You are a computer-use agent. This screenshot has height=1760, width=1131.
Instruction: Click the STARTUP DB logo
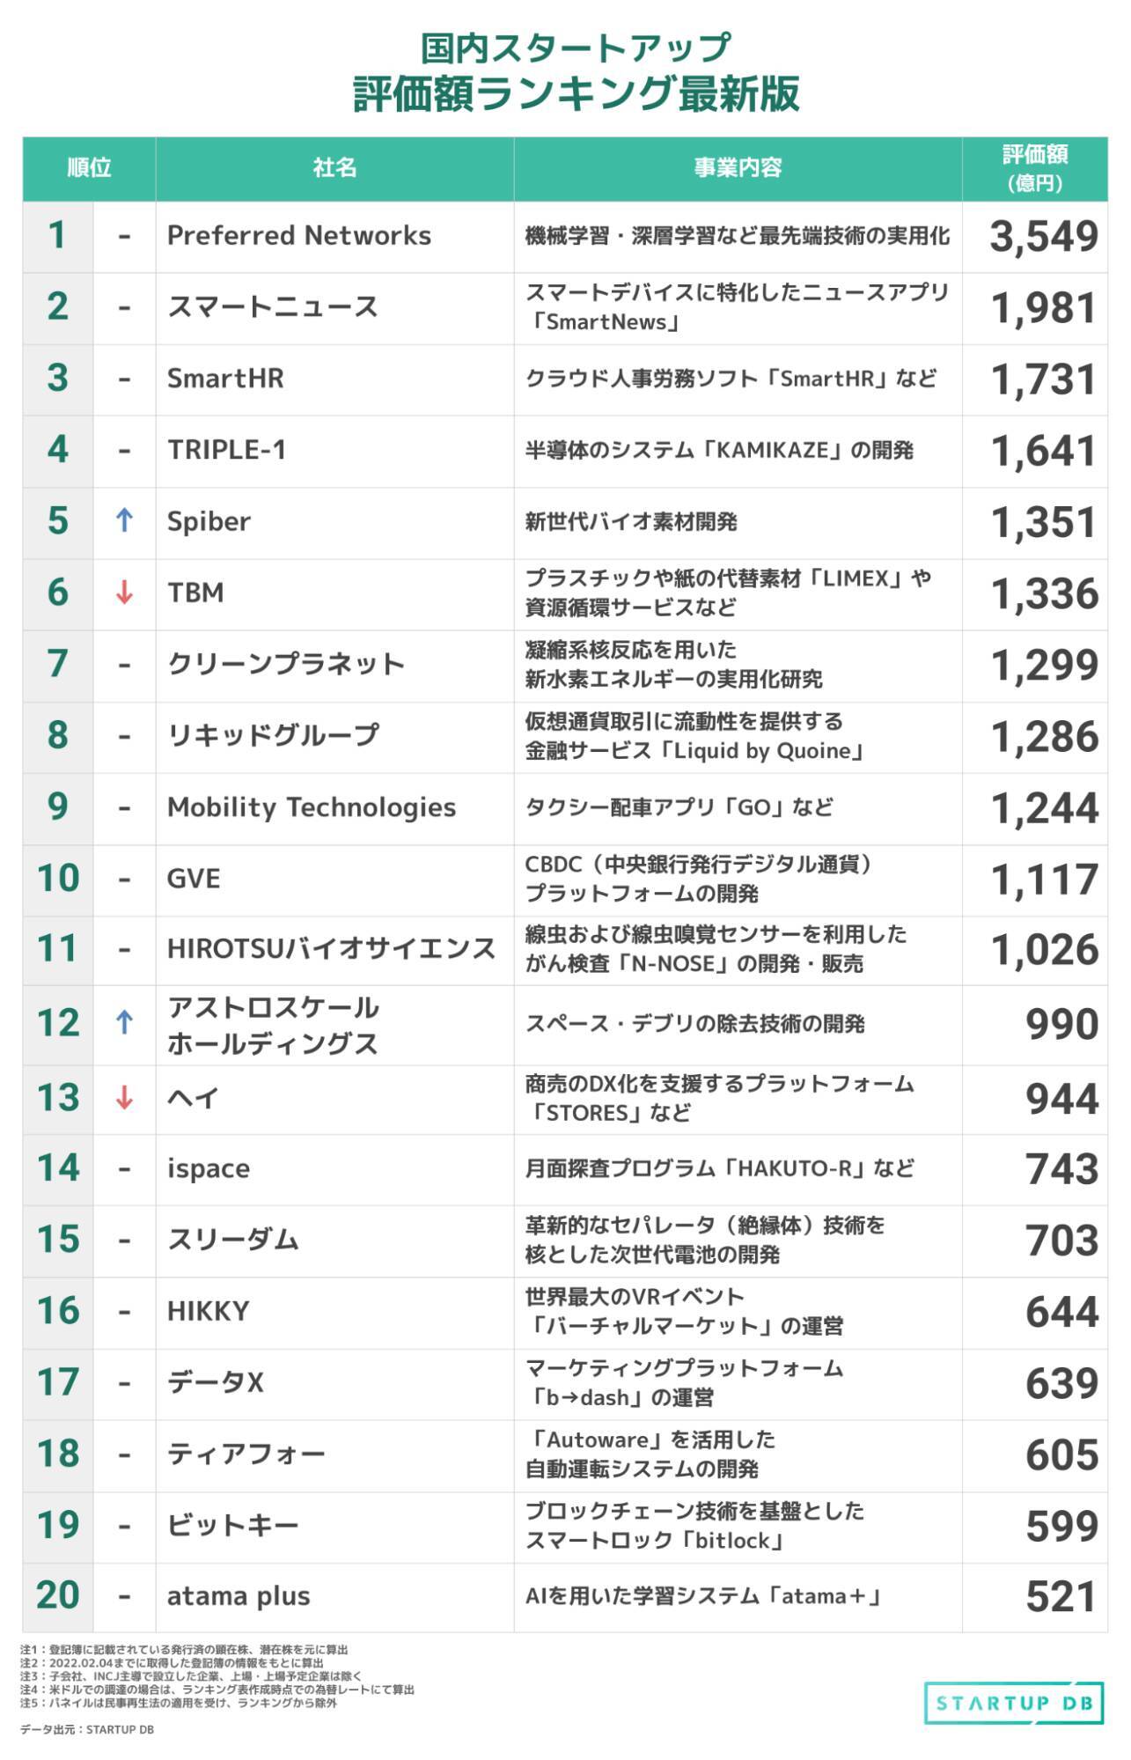(1014, 1703)
